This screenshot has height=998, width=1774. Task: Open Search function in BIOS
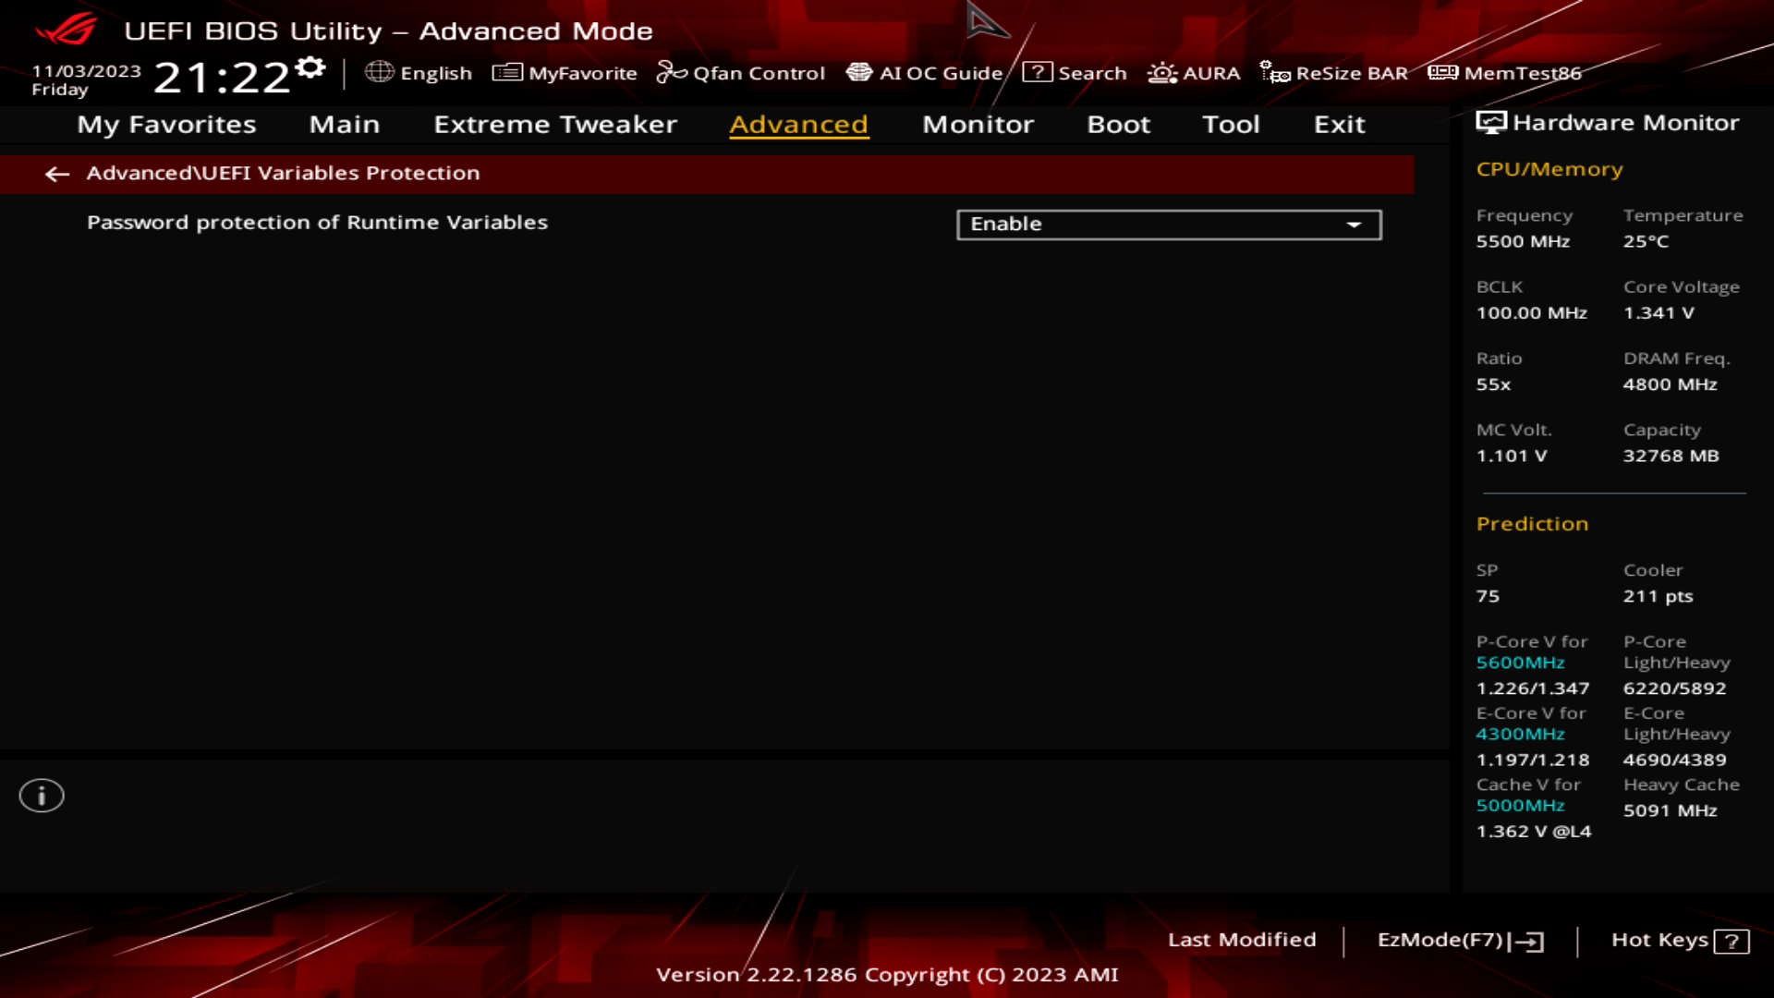(1075, 73)
